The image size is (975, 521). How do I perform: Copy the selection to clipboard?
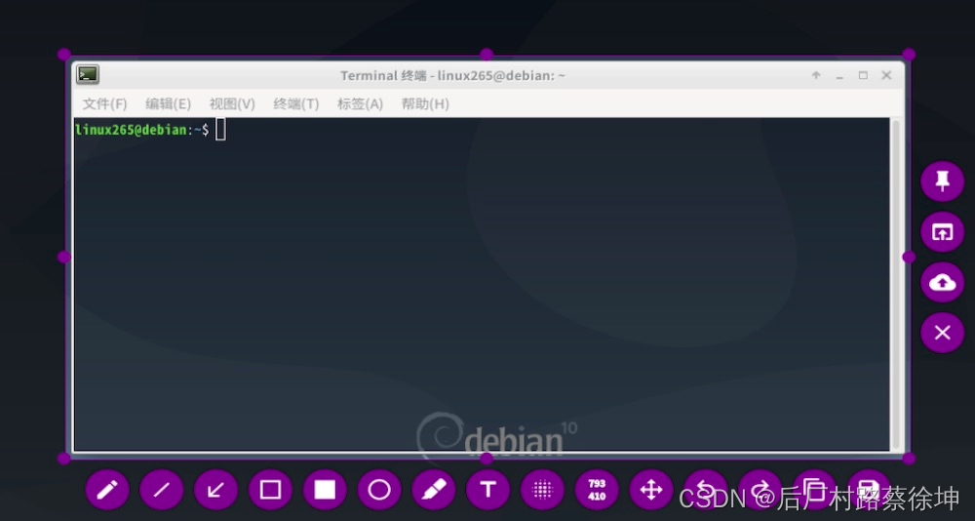coord(814,490)
